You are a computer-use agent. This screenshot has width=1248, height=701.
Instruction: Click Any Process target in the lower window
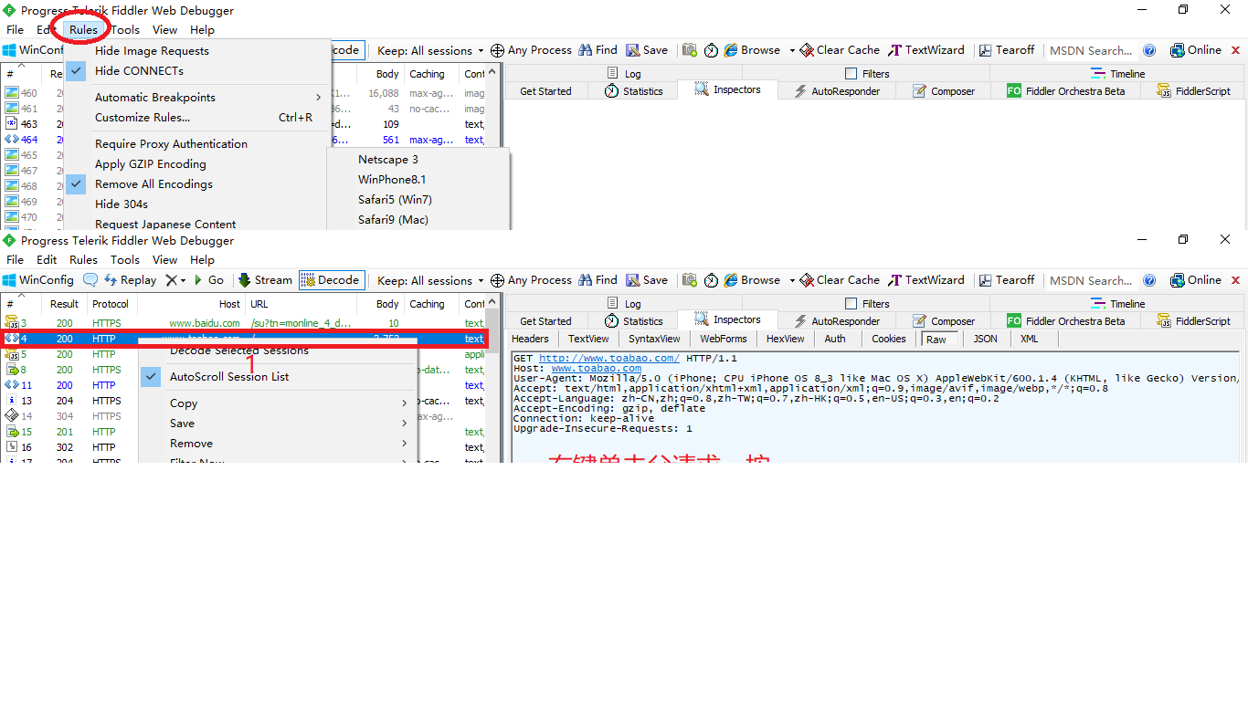pyautogui.click(x=531, y=280)
